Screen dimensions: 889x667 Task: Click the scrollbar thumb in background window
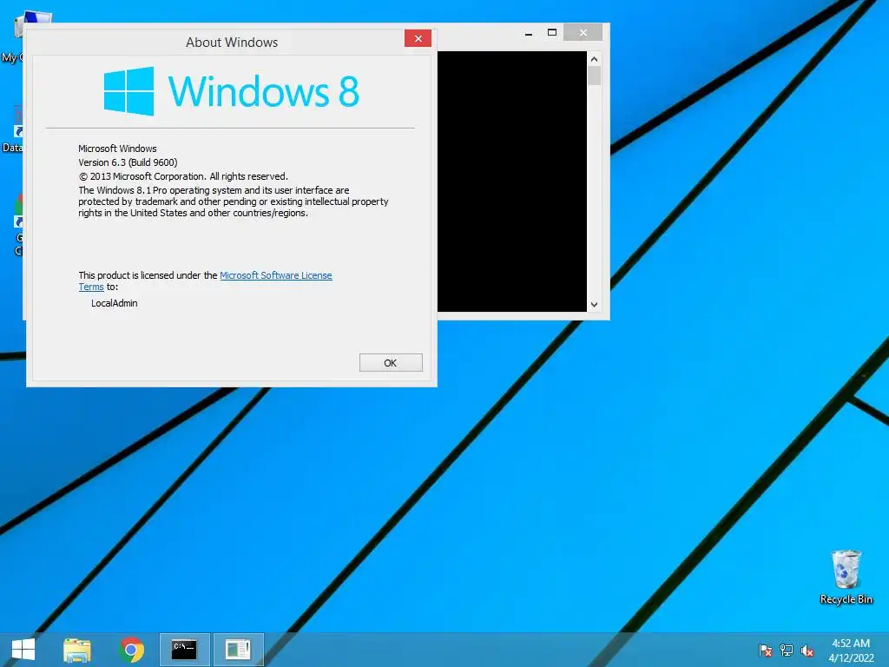click(x=594, y=76)
